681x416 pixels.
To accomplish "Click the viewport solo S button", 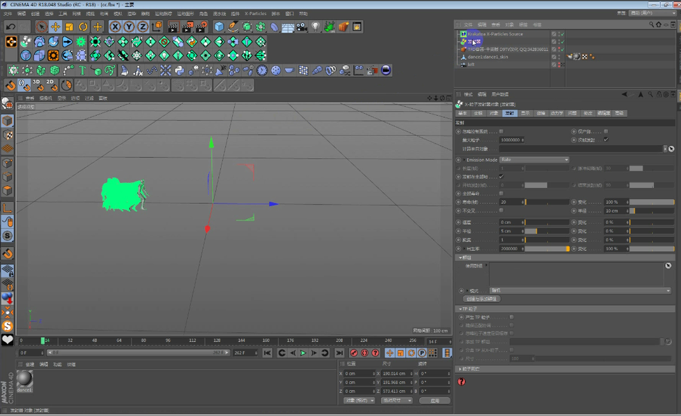I will 8,236.
